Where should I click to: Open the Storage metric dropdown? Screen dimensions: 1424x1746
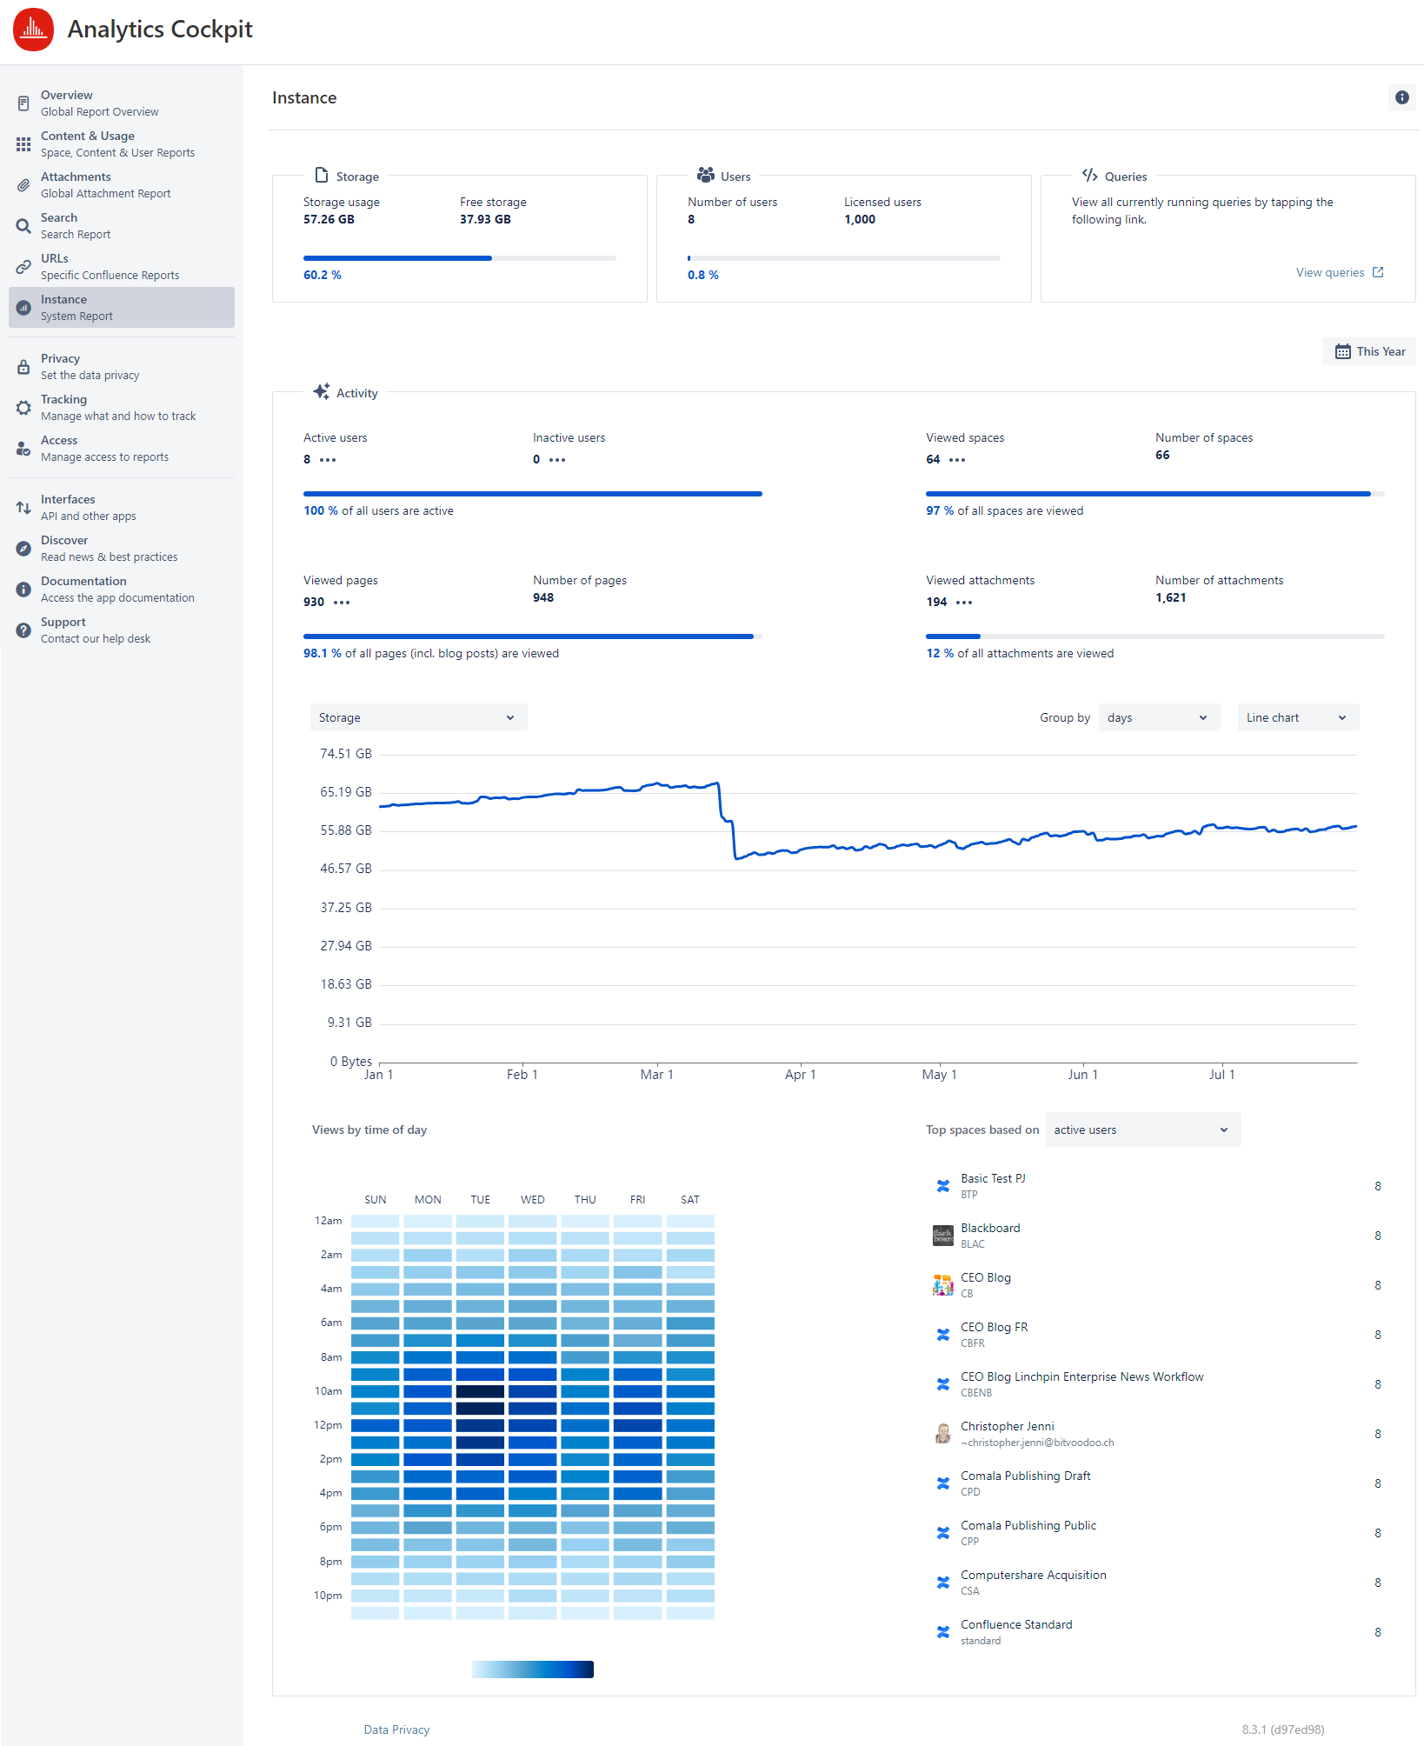(418, 717)
